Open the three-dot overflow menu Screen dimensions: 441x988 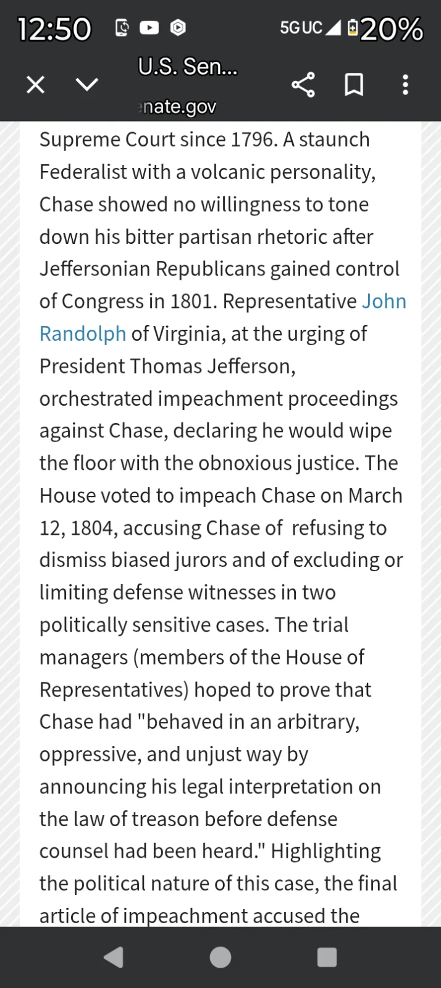(x=405, y=85)
